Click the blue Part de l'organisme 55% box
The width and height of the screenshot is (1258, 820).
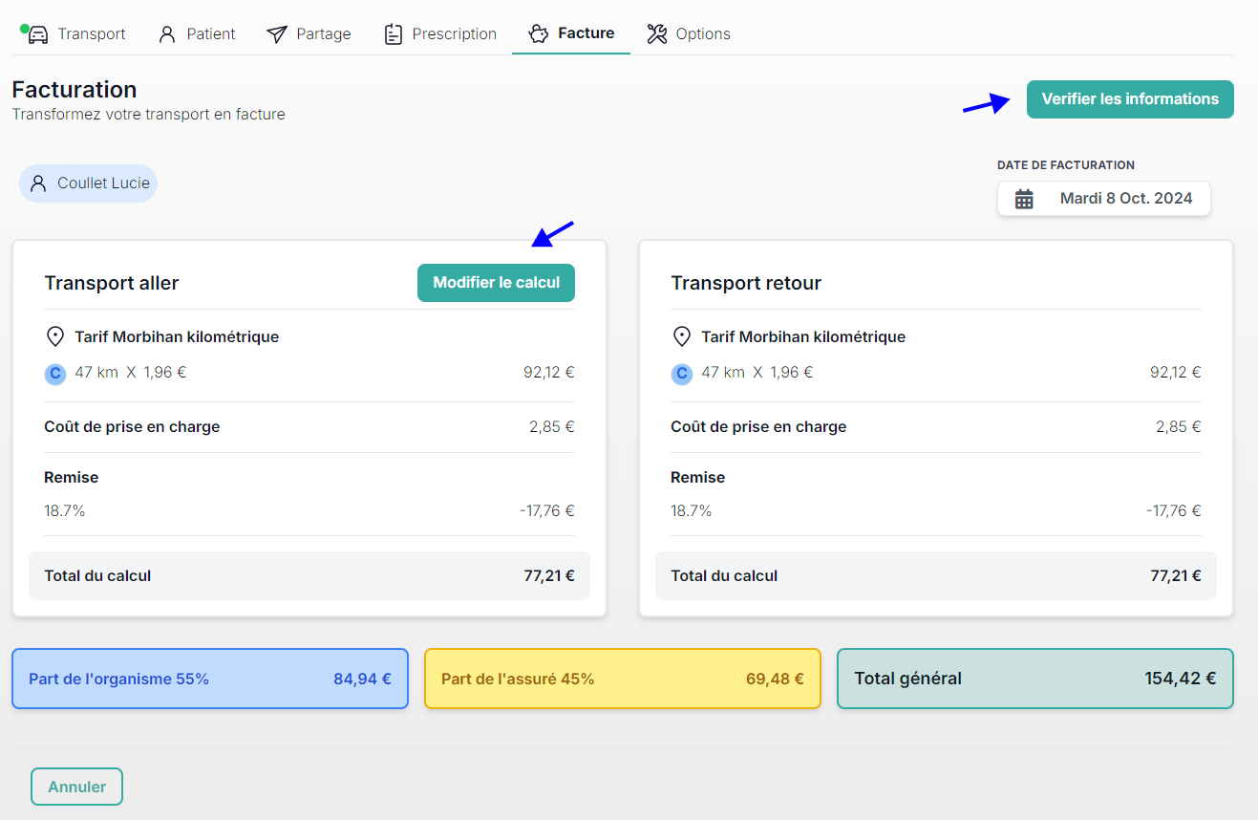(x=210, y=679)
